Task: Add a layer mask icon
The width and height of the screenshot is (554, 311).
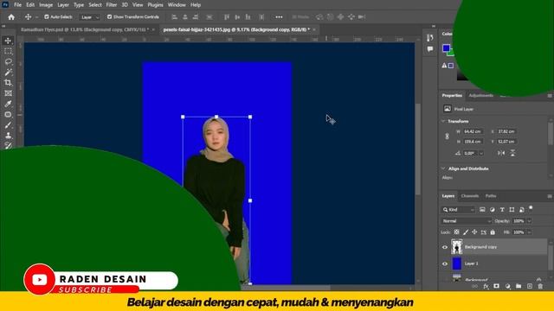Action: point(496,286)
